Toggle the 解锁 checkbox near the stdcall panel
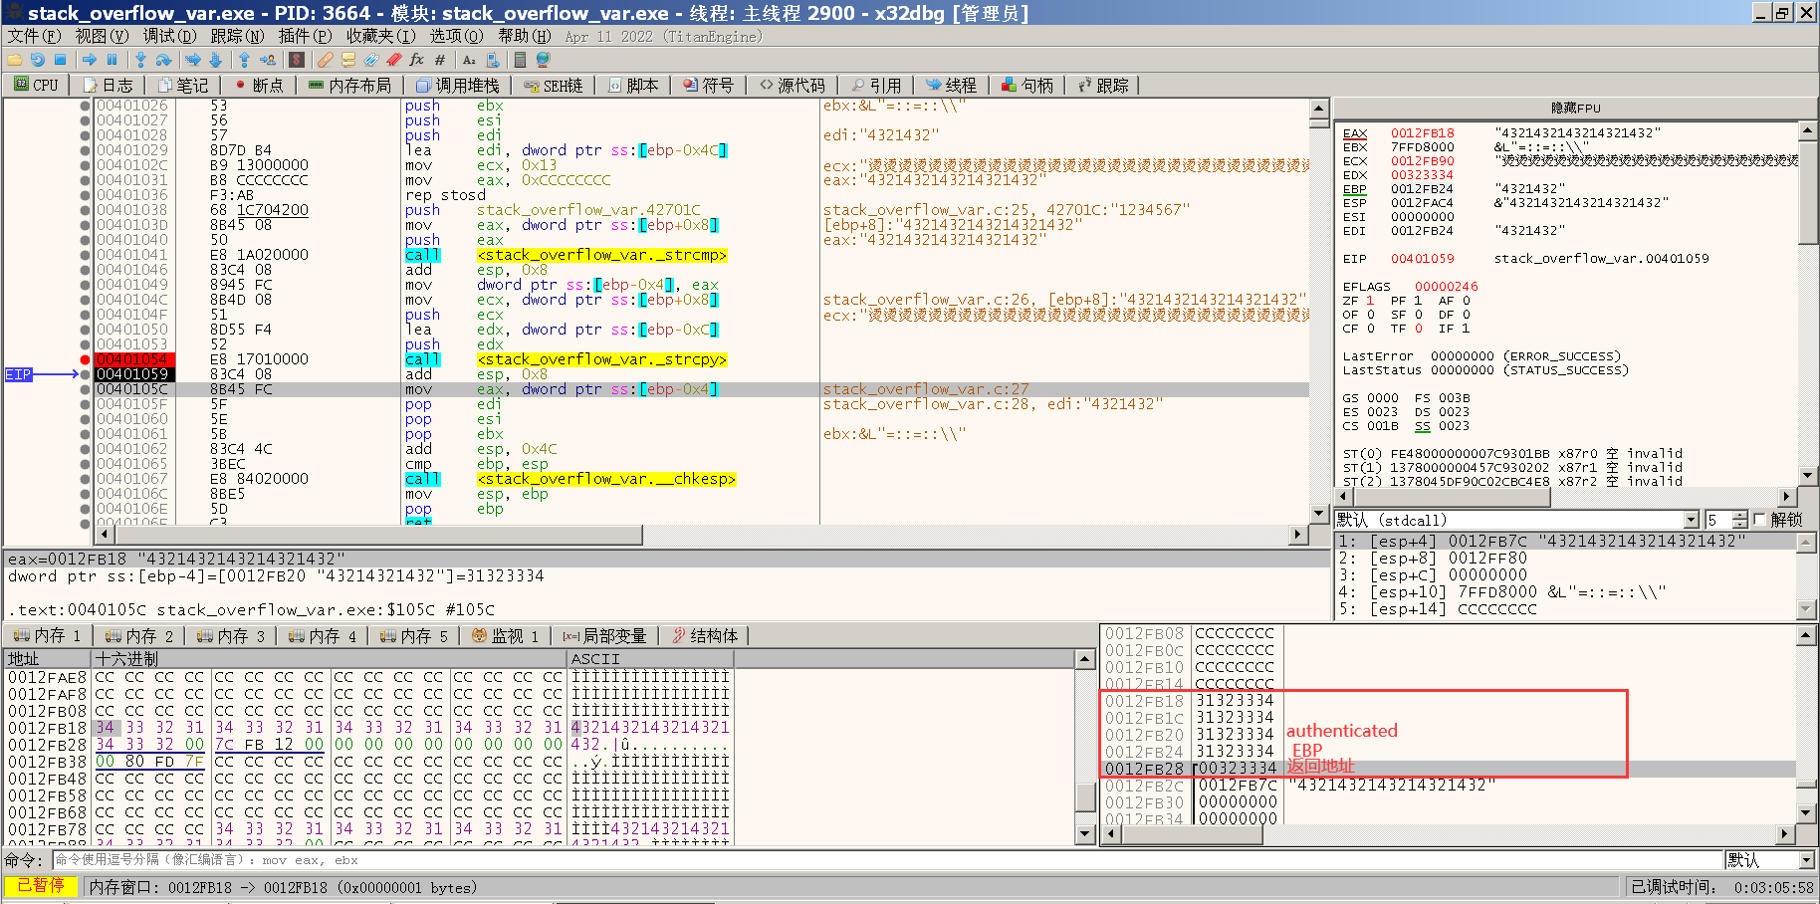 tap(1758, 519)
